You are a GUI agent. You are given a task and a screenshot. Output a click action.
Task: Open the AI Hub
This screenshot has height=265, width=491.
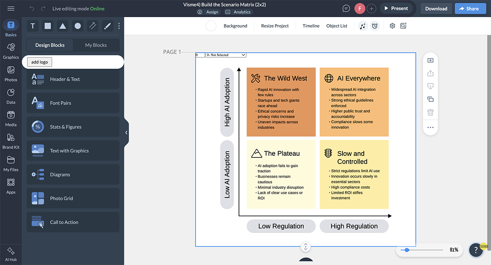[11, 254]
